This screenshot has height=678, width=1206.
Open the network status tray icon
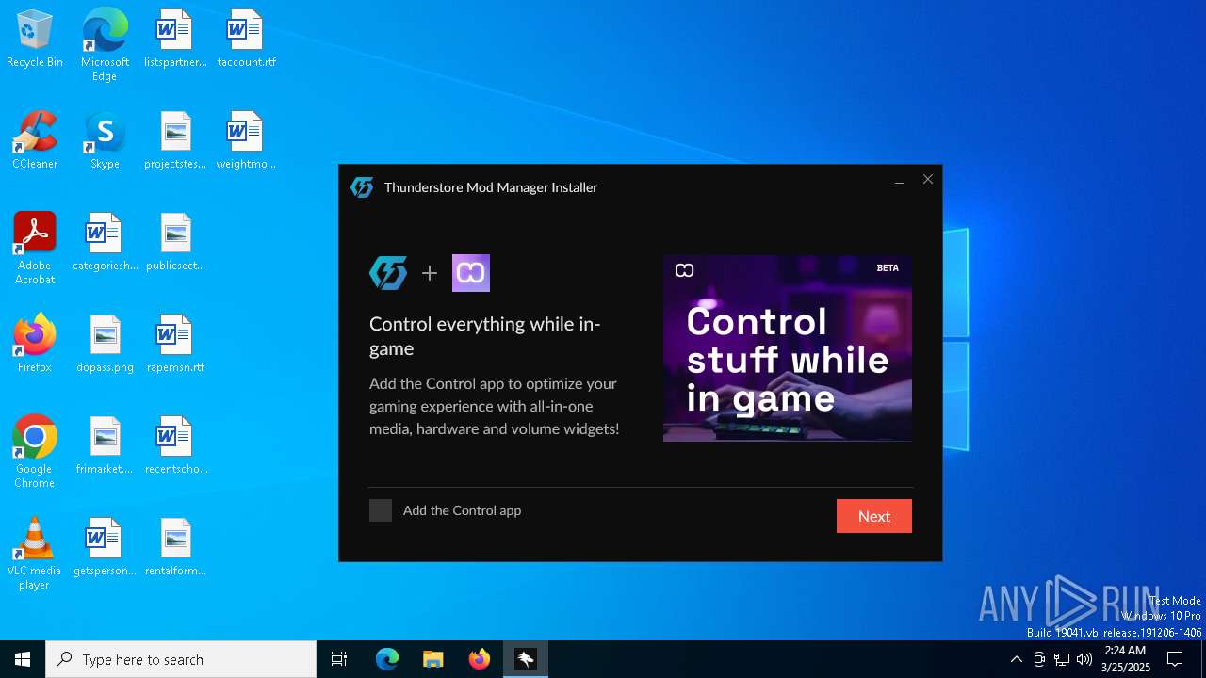pos(1062,659)
